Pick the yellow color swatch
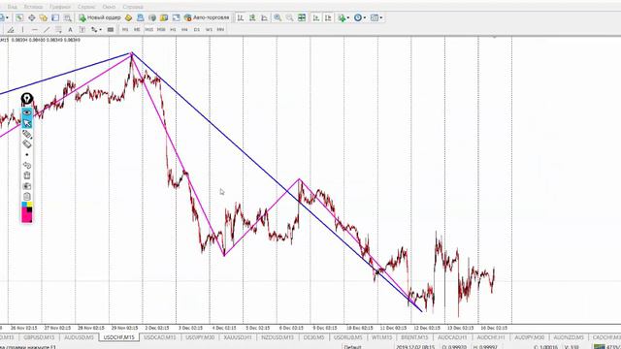 pos(30,205)
